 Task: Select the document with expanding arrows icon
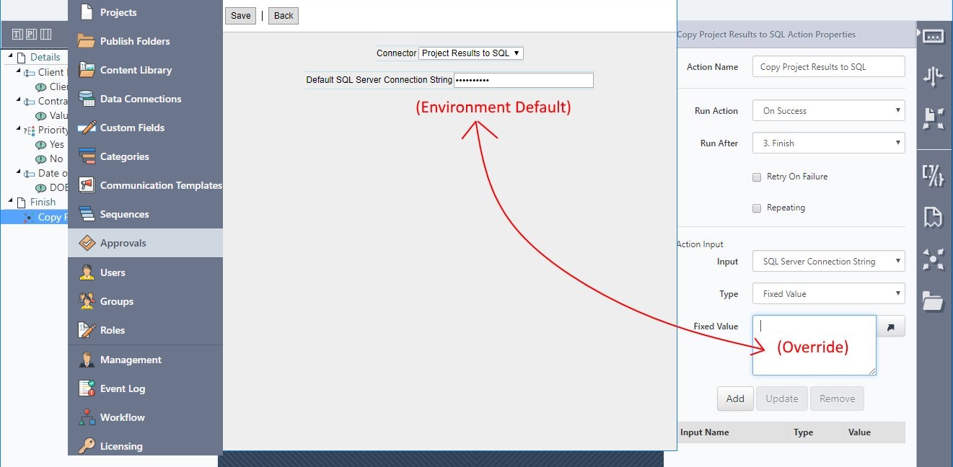(x=933, y=118)
